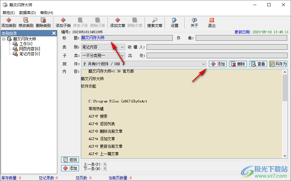Click the 'ALT+B 返回列表' content line
Image resolution: width=291 pixels, height=181 pixels.
tap(102, 124)
